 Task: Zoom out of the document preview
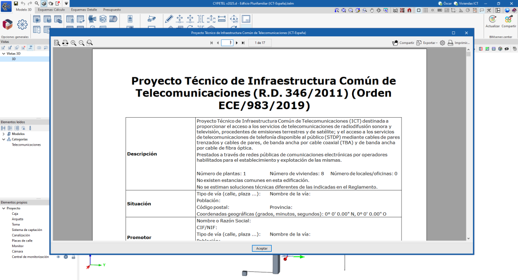[x=81, y=43]
